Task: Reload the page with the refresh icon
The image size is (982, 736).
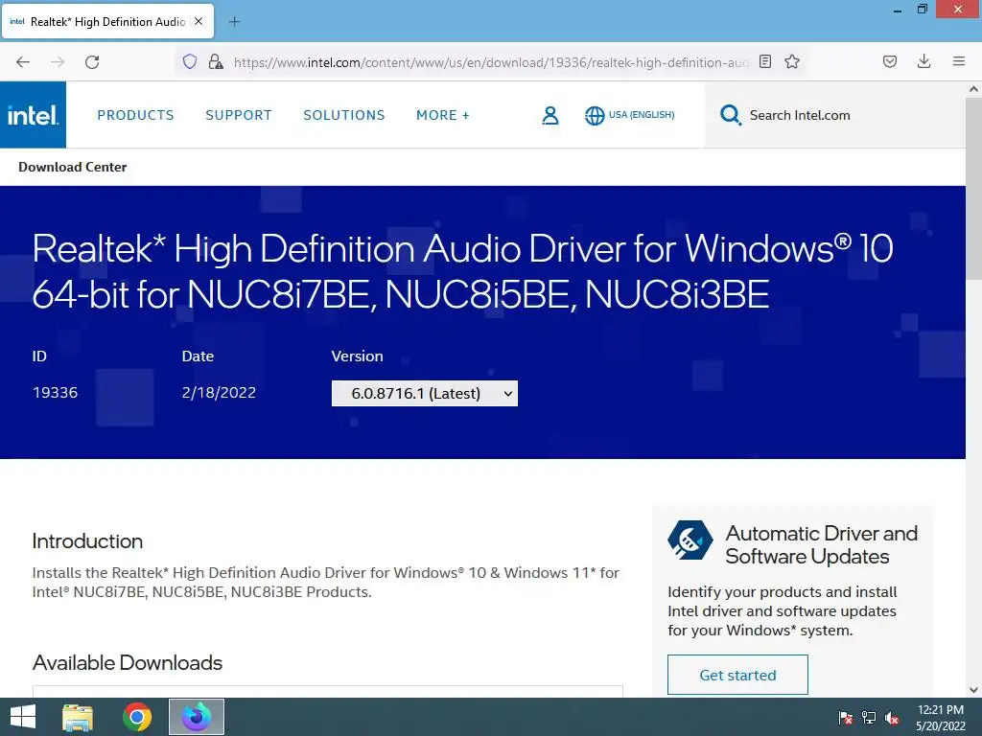Action: pos(92,62)
